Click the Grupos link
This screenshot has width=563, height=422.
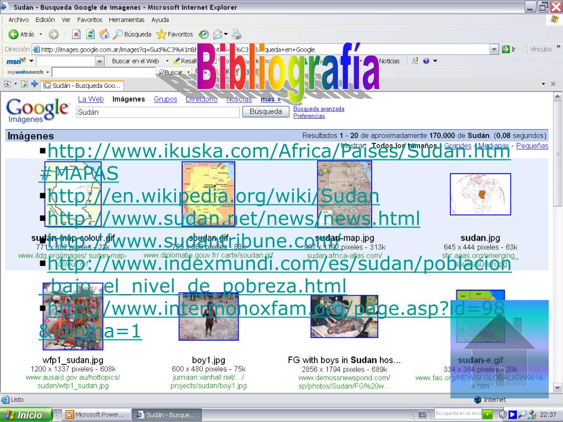pos(165,99)
